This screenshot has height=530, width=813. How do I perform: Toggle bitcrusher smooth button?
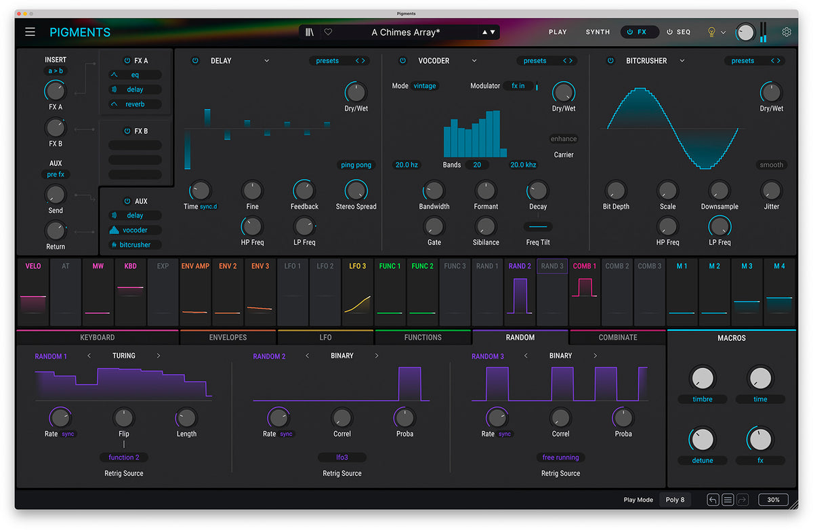(772, 165)
